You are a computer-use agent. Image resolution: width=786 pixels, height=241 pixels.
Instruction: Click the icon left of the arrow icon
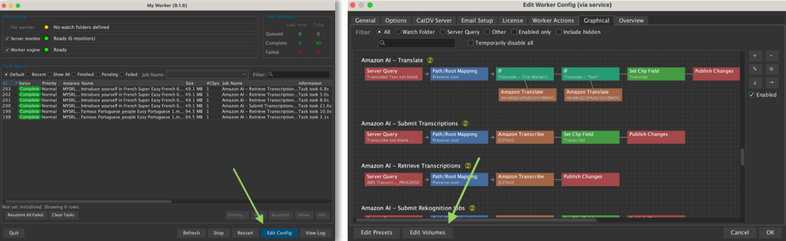click(755, 83)
